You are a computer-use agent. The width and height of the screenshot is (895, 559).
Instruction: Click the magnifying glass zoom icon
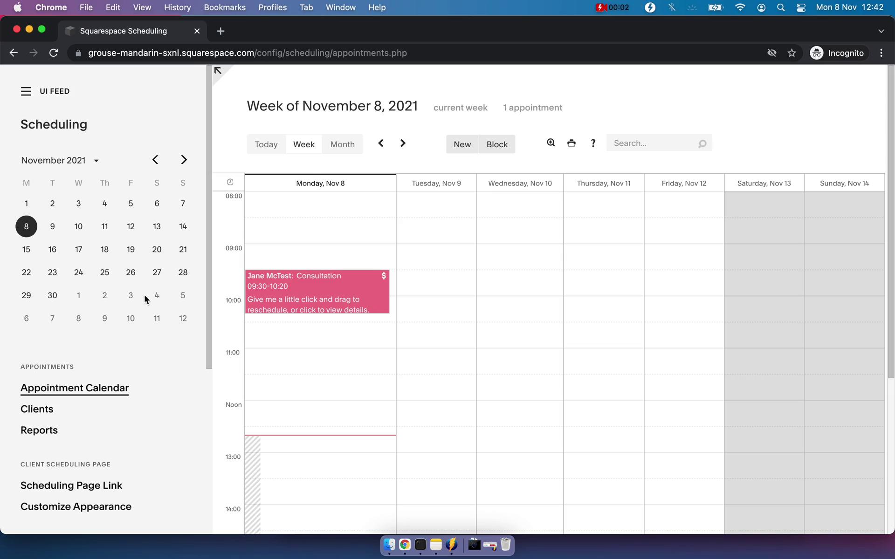551,143
